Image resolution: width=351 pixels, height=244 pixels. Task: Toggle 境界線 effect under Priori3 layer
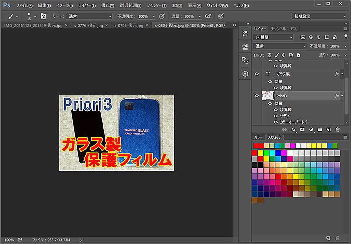click(x=276, y=110)
